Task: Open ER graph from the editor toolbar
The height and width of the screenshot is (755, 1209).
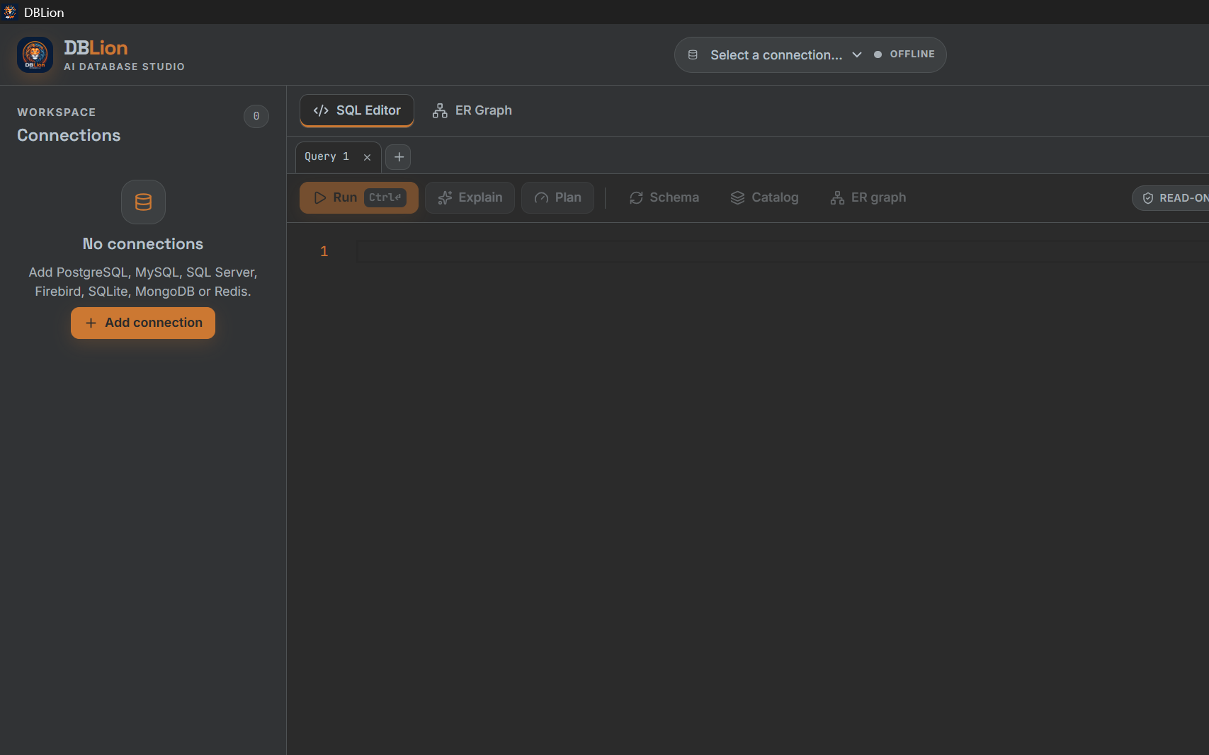Action: pyautogui.click(x=868, y=197)
